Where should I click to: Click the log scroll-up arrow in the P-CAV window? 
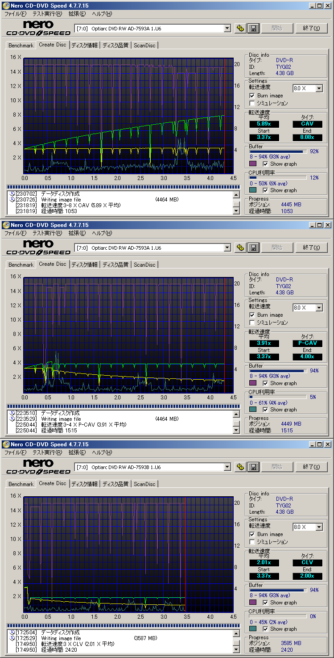236,414
